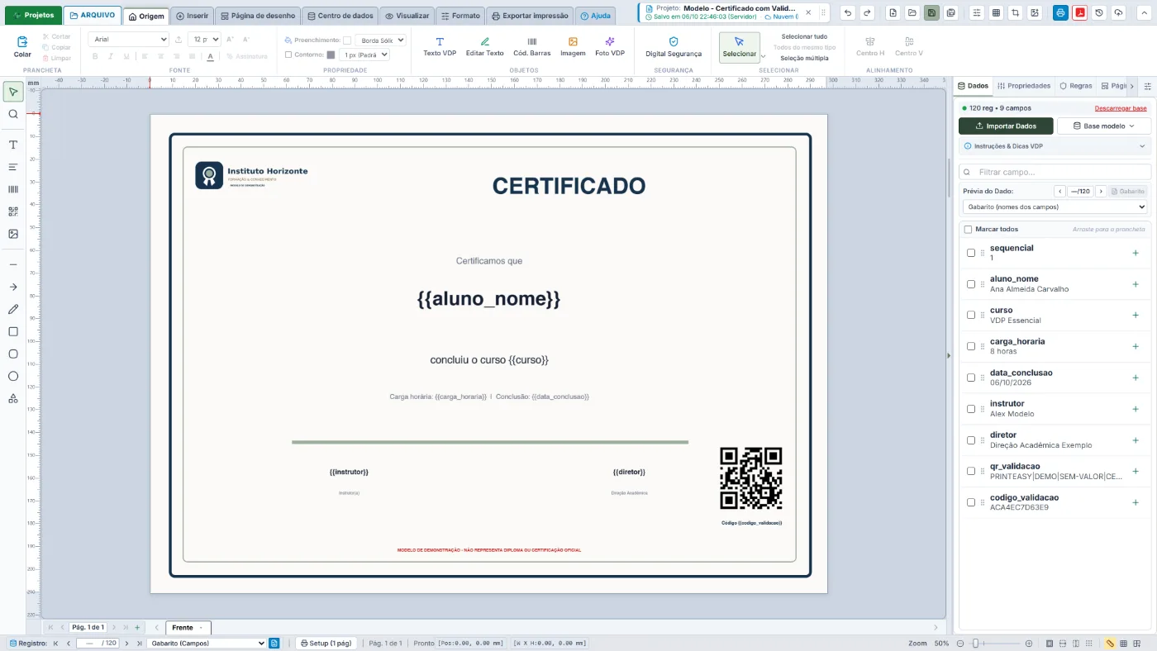The height and width of the screenshot is (651, 1157).
Task: Select the square rectangle shape tool
Action: coord(13,331)
